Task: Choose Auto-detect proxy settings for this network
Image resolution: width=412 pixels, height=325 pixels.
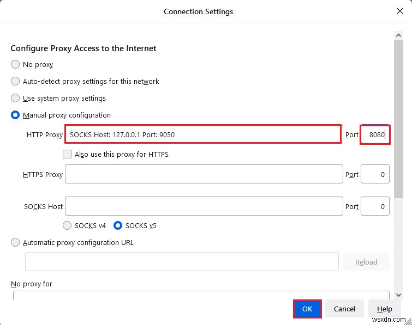Action: (15, 81)
